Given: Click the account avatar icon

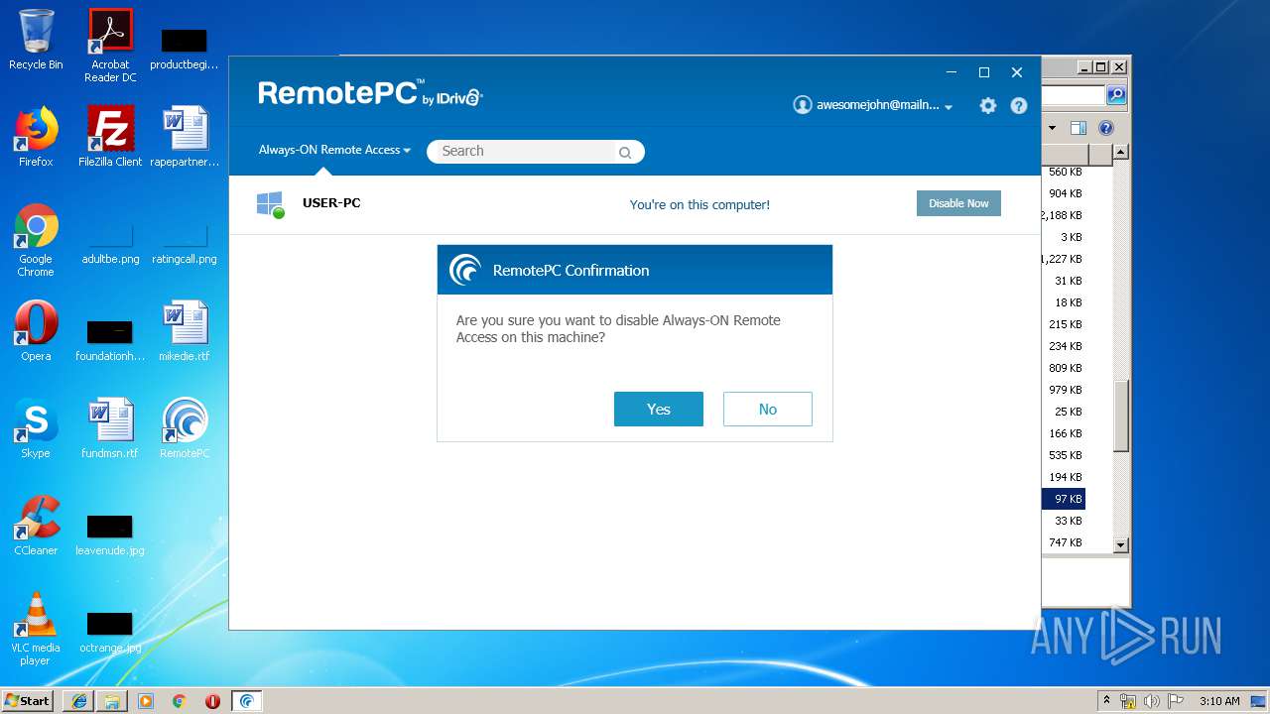Looking at the screenshot, I should click(x=803, y=105).
